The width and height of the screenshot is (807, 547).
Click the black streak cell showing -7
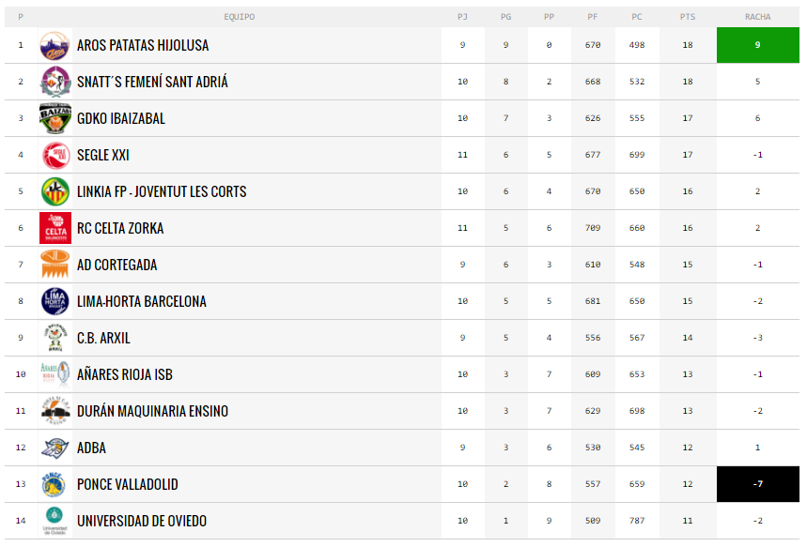coord(757,484)
